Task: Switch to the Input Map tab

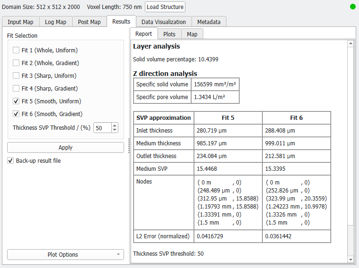Action: pyautogui.click(x=20, y=22)
